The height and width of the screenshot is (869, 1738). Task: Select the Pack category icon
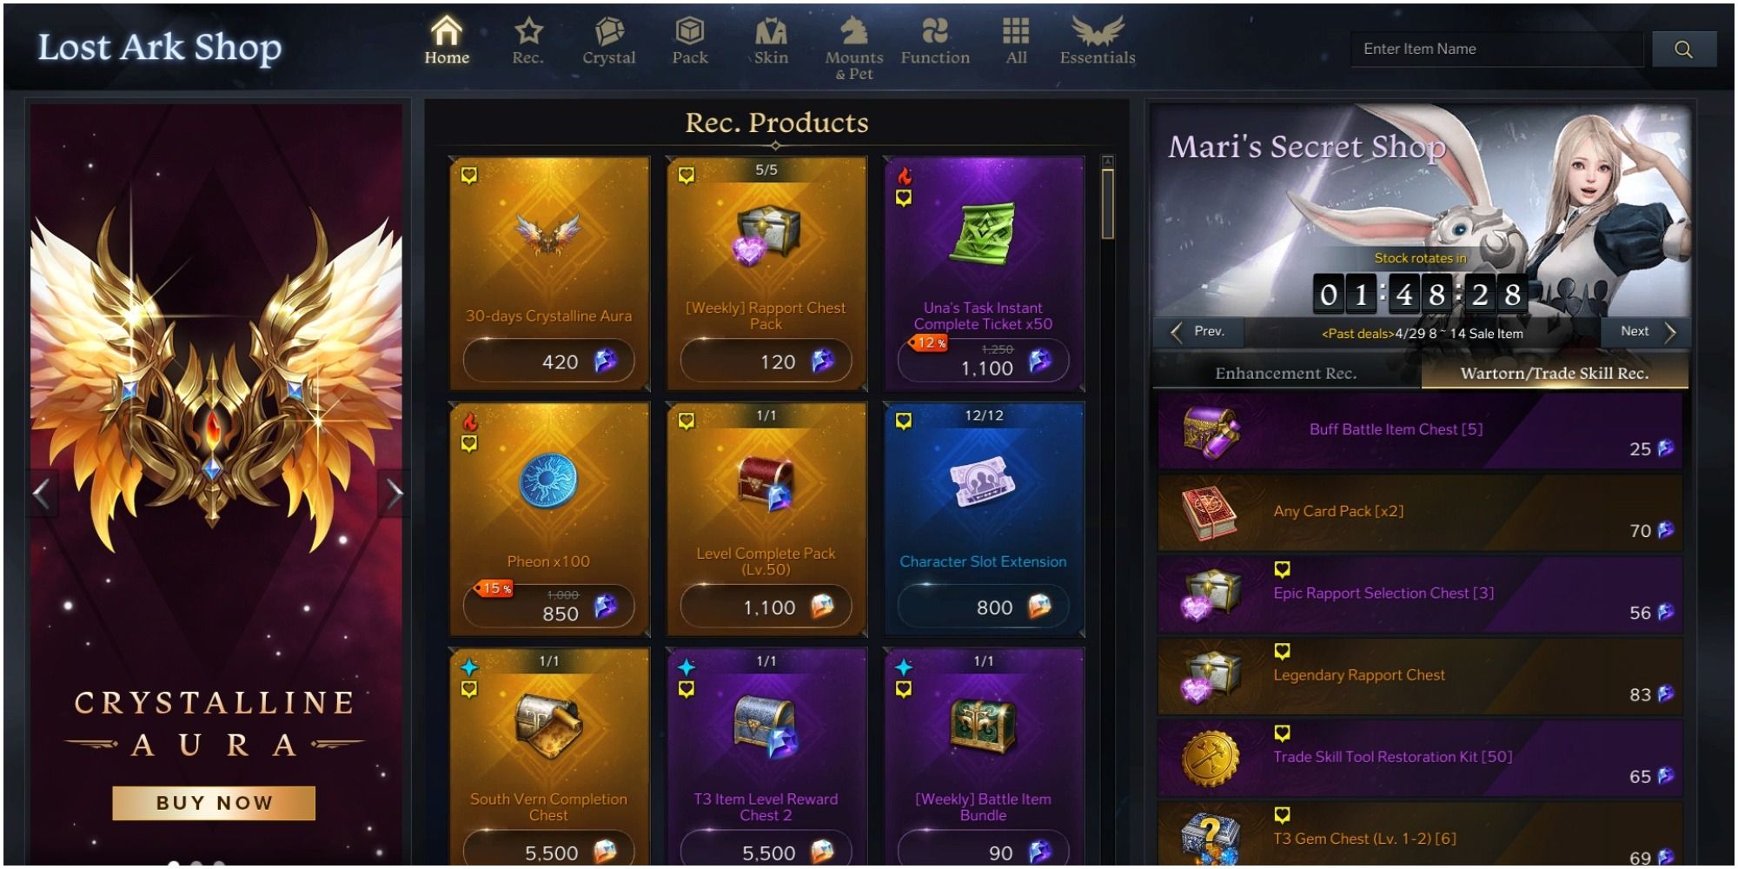coord(690,32)
